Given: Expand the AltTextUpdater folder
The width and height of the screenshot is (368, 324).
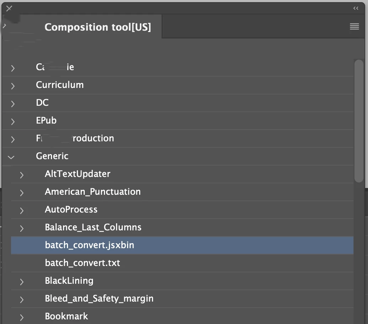Looking at the screenshot, I should (x=22, y=174).
